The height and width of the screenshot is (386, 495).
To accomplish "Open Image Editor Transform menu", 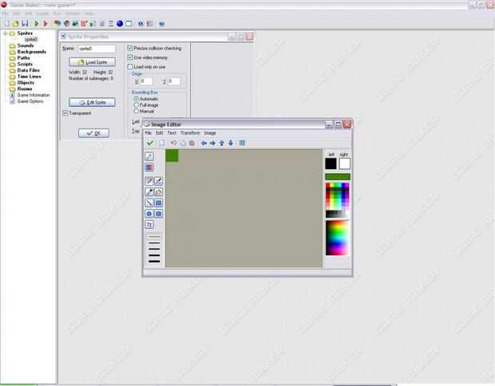I will click(x=190, y=133).
